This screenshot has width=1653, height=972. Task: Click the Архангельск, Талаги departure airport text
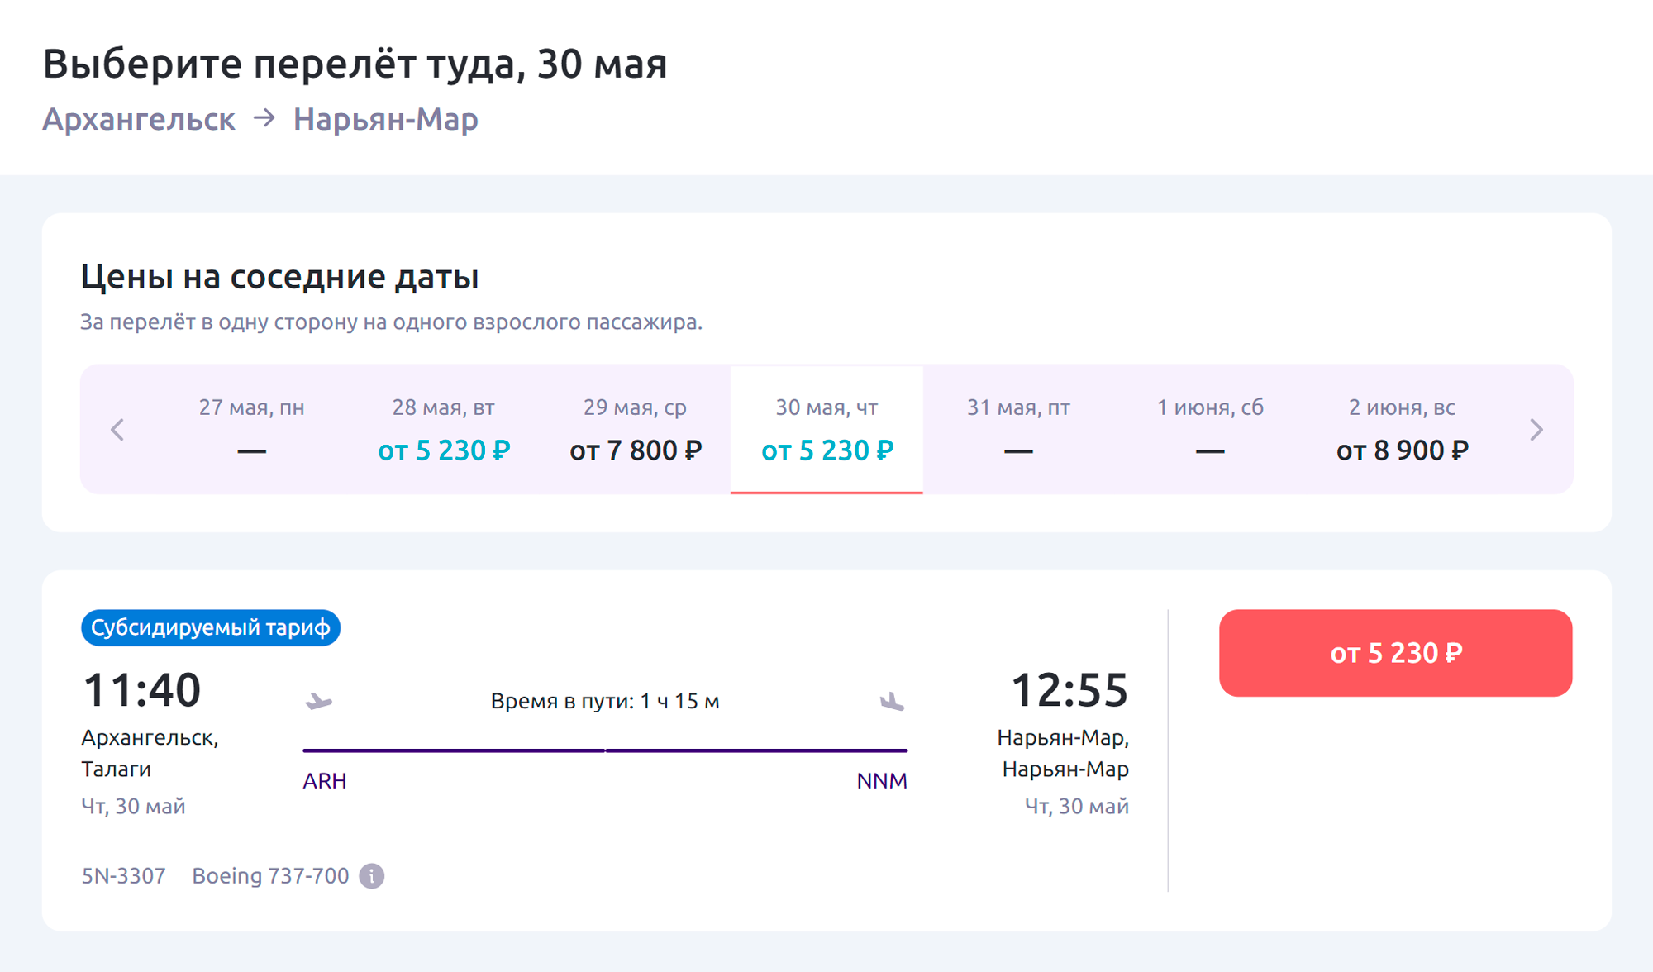tap(150, 753)
